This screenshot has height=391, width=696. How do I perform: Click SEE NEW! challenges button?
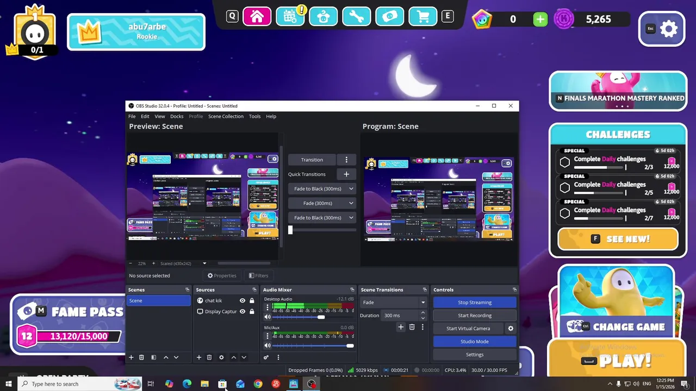[x=618, y=239]
